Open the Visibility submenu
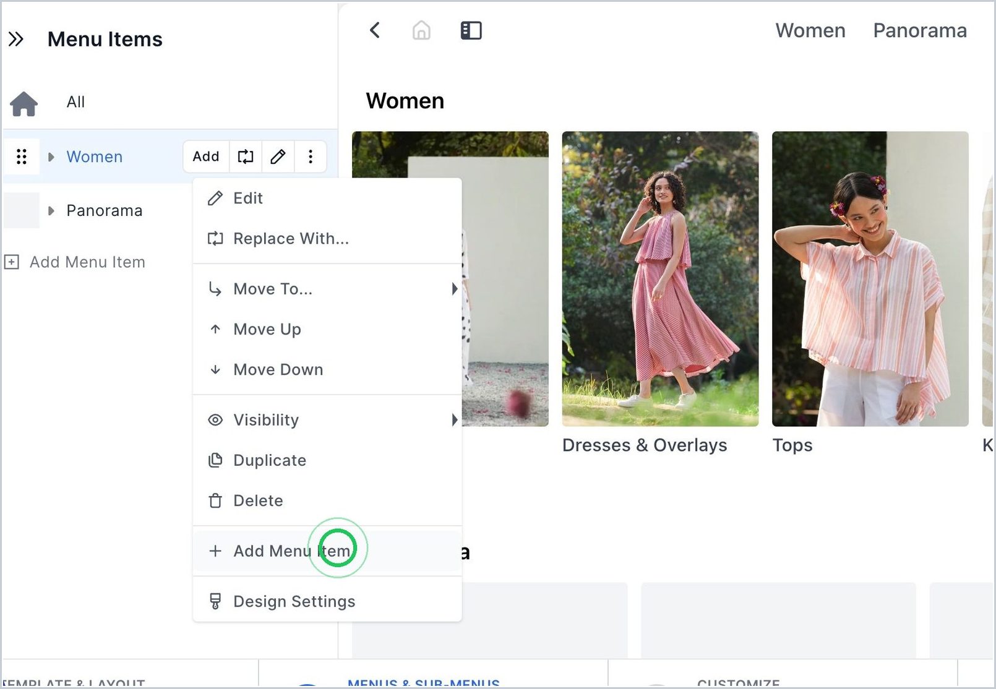The width and height of the screenshot is (996, 689). (327, 420)
